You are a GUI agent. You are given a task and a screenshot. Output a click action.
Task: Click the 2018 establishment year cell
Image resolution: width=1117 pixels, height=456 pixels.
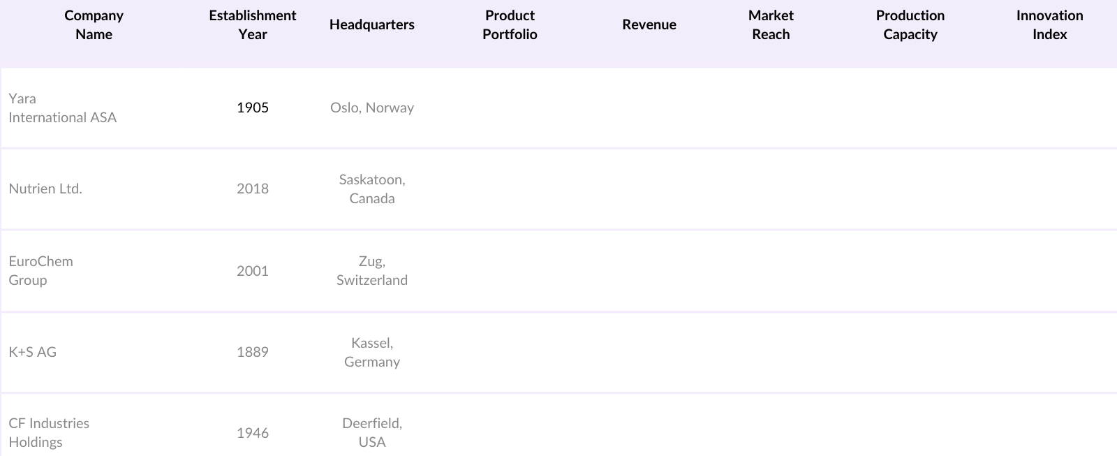pyautogui.click(x=252, y=189)
